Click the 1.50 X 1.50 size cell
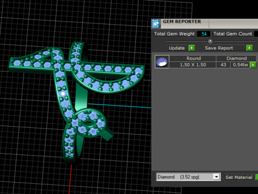The image size is (258, 194). [193, 65]
